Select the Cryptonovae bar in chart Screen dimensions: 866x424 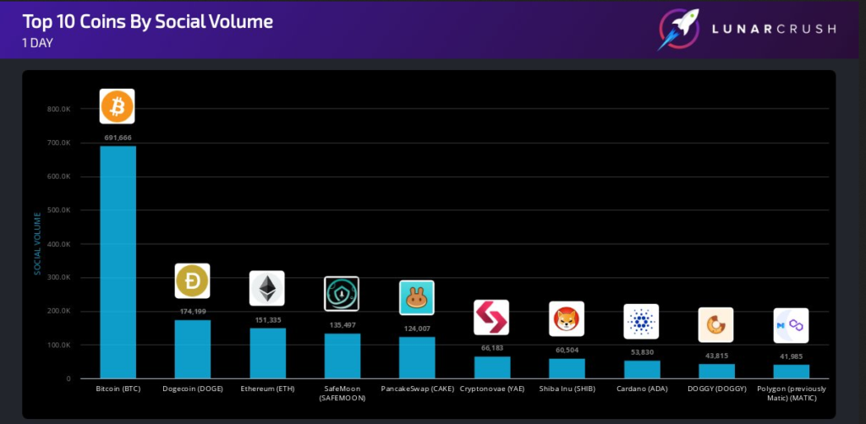click(492, 367)
